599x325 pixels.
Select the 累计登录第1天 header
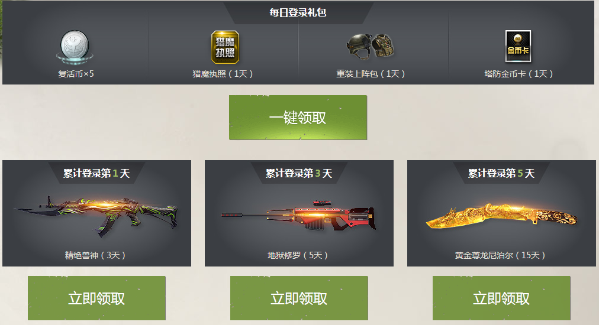(x=96, y=173)
